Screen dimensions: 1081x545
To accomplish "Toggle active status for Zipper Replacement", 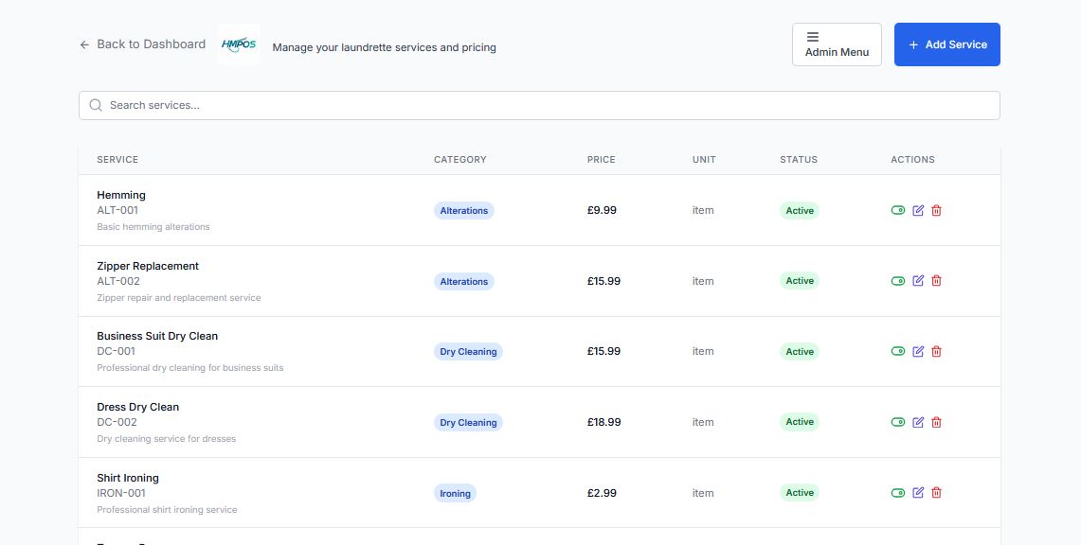I will pyautogui.click(x=897, y=281).
